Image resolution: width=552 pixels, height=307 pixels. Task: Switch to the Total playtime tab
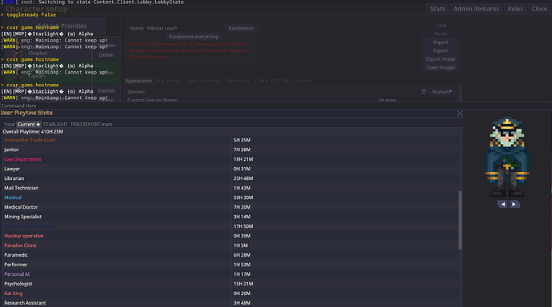pos(9,124)
